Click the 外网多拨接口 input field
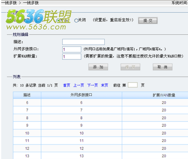 click(71, 49)
